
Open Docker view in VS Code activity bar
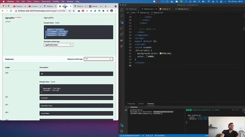click(122, 40)
